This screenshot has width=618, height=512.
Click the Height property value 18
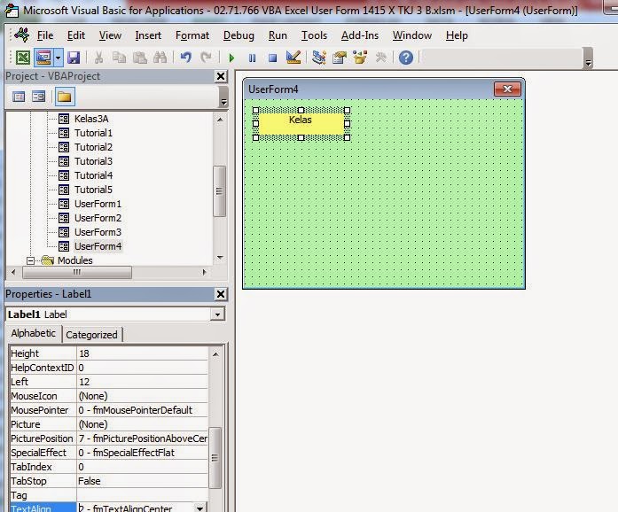[x=142, y=353]
